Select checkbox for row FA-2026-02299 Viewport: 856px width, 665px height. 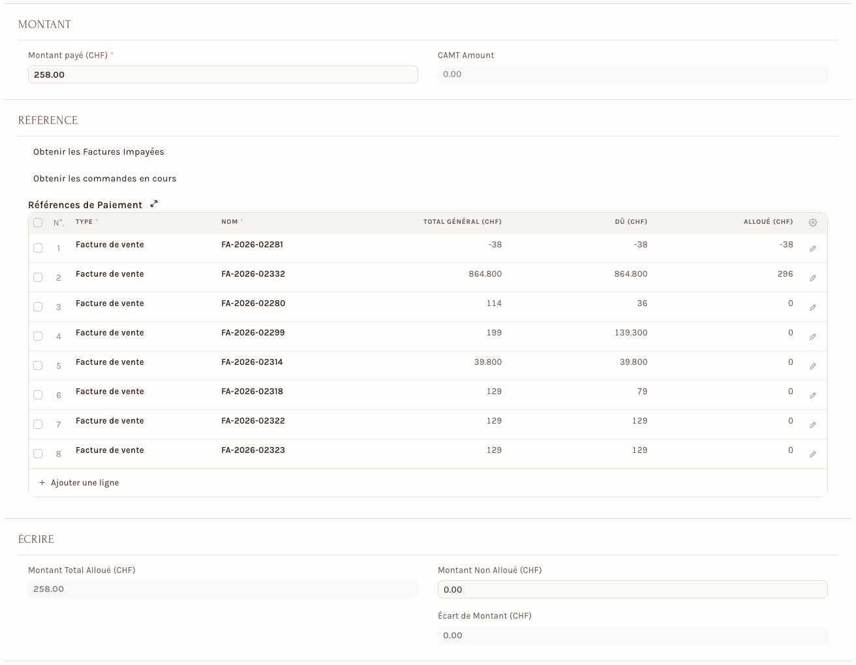(38, 336)
